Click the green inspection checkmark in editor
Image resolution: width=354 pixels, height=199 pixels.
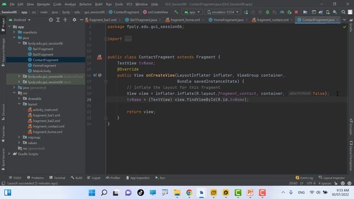click(x=344, y=27)
